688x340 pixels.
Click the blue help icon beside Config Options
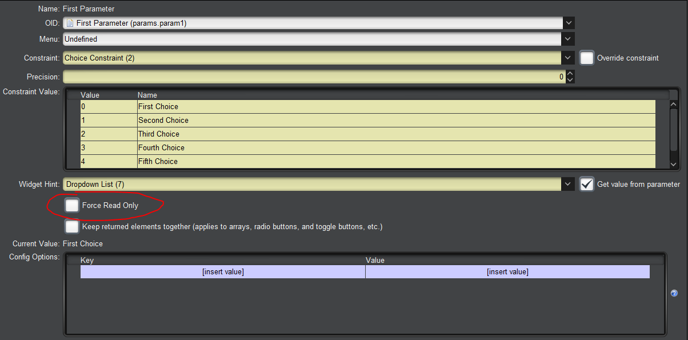674,293
